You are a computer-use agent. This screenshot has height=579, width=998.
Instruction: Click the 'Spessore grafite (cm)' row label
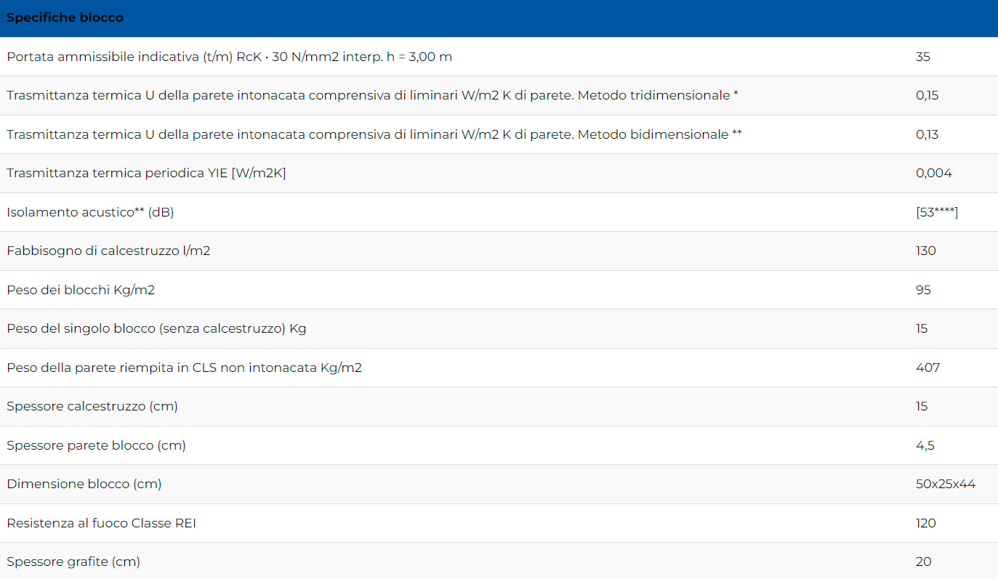(x=73, y=562)
